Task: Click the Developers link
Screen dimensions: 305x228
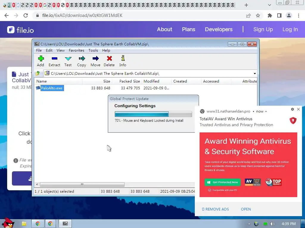Action: [x=219, y=29]
